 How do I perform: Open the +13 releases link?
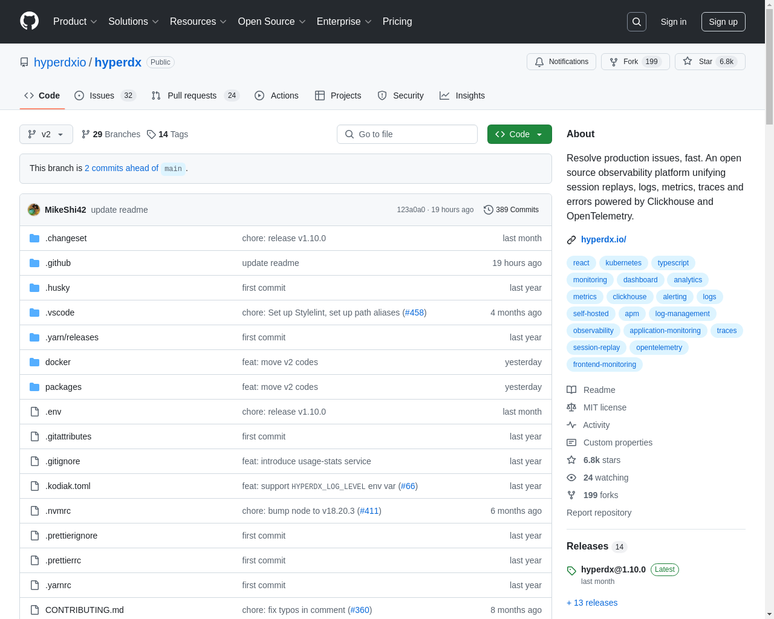(x=592, y=603)
